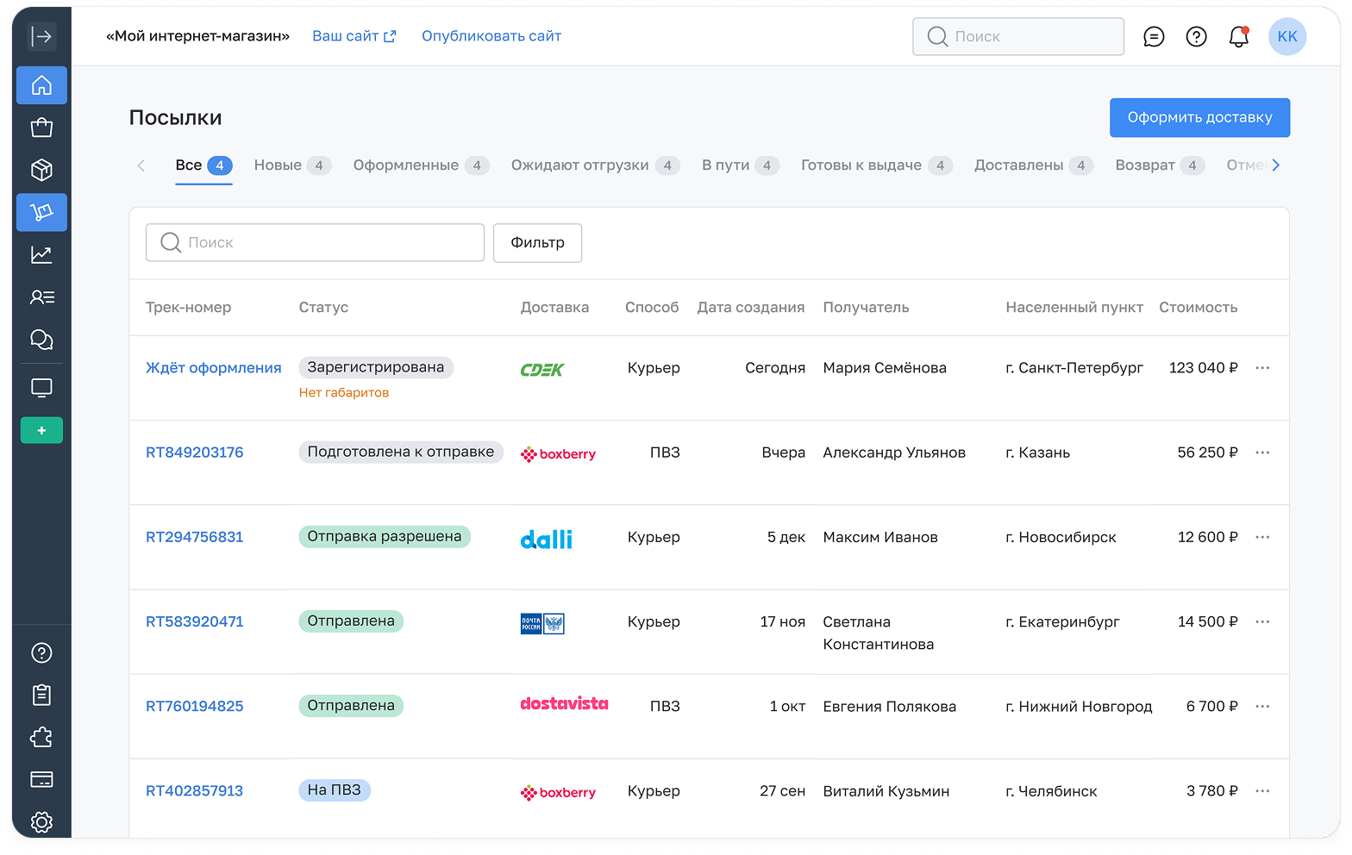This screenshot has width=1352, height=855.
Task: Open notifications bell icon
Action: pos(1238,36)
